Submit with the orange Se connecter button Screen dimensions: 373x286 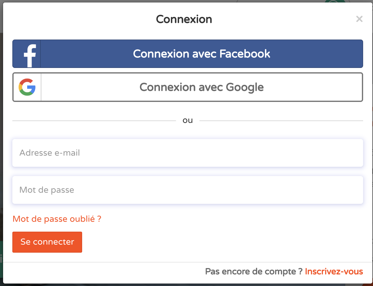47,242
